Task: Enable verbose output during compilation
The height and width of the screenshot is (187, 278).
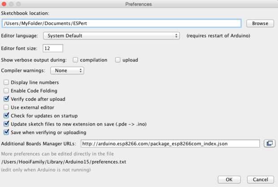Action: pos(76,60)
